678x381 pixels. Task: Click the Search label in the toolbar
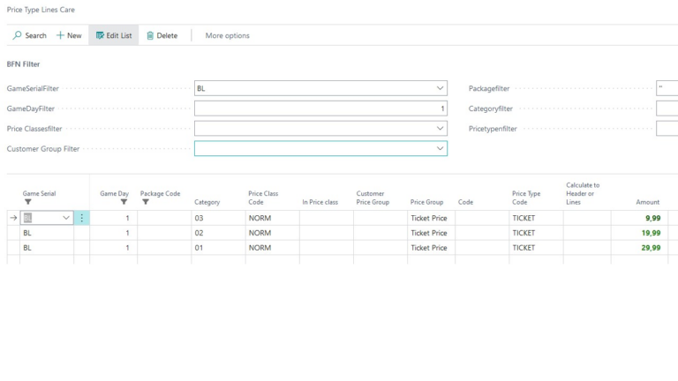pyautogui.click(x=35, y=35)
